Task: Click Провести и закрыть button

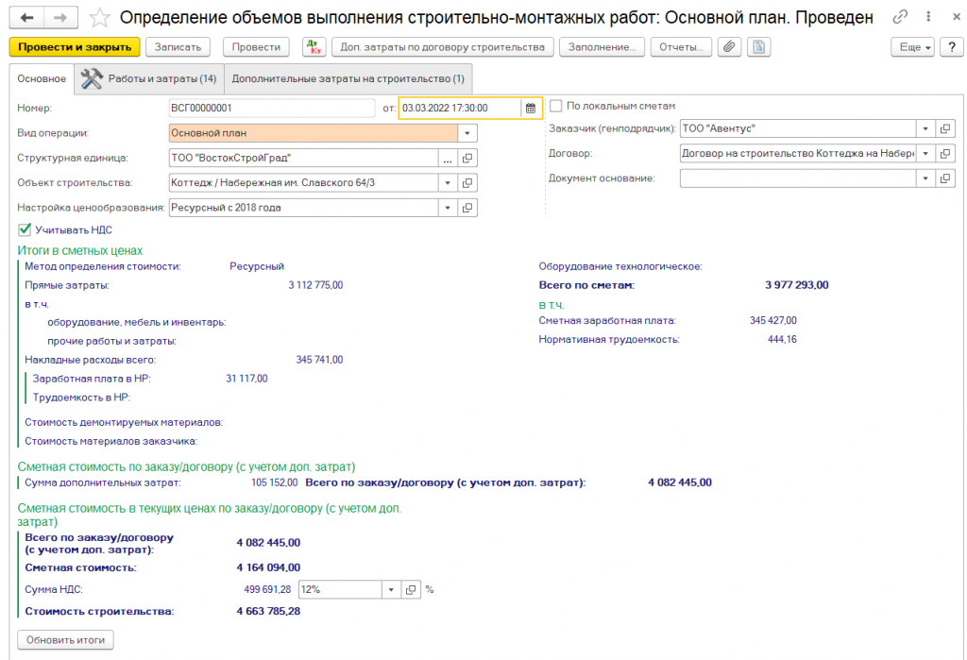Action: [x=75, y=47]
